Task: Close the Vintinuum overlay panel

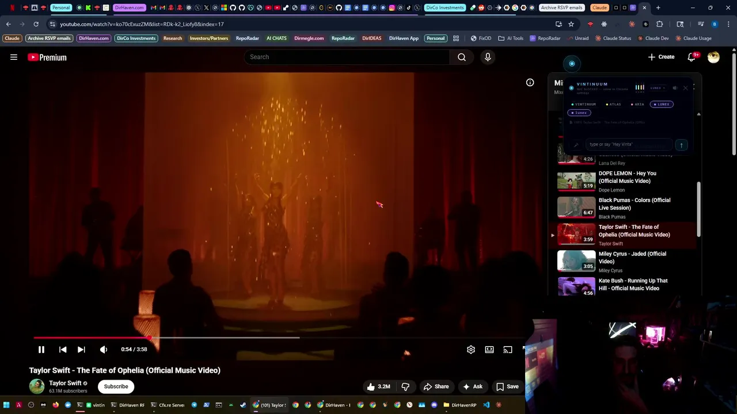Action: coord(685,88)
